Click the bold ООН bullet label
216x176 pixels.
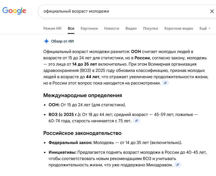pyautogui.click(x=54, y=105)
